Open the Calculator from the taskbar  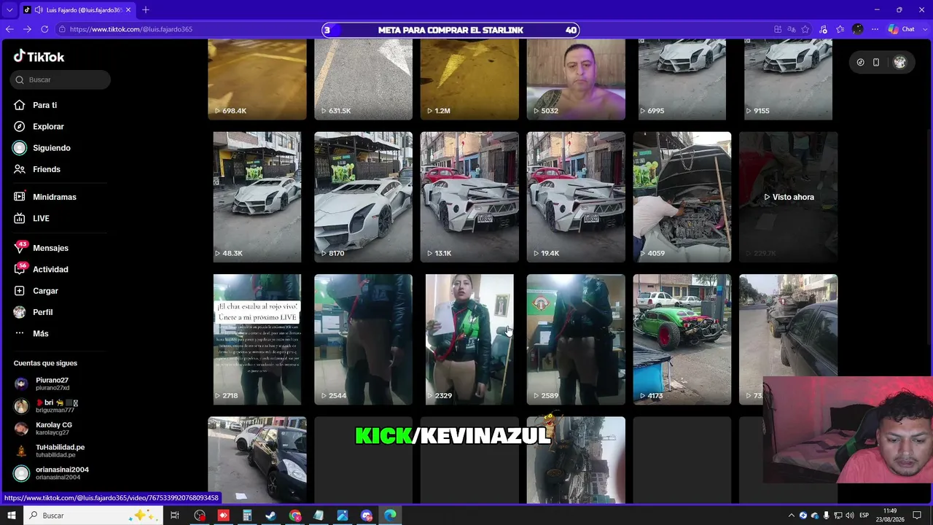click(x=247, y=516)
